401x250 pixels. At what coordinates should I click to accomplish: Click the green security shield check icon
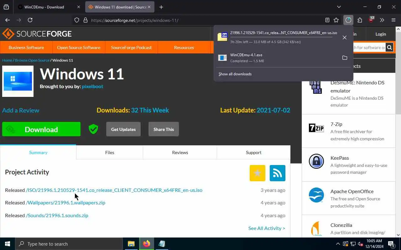pos(93,129)
